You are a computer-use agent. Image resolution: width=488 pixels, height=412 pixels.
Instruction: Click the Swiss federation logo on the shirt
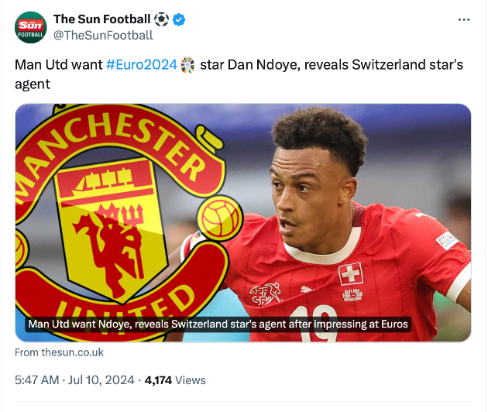click(x=265, y=293)
